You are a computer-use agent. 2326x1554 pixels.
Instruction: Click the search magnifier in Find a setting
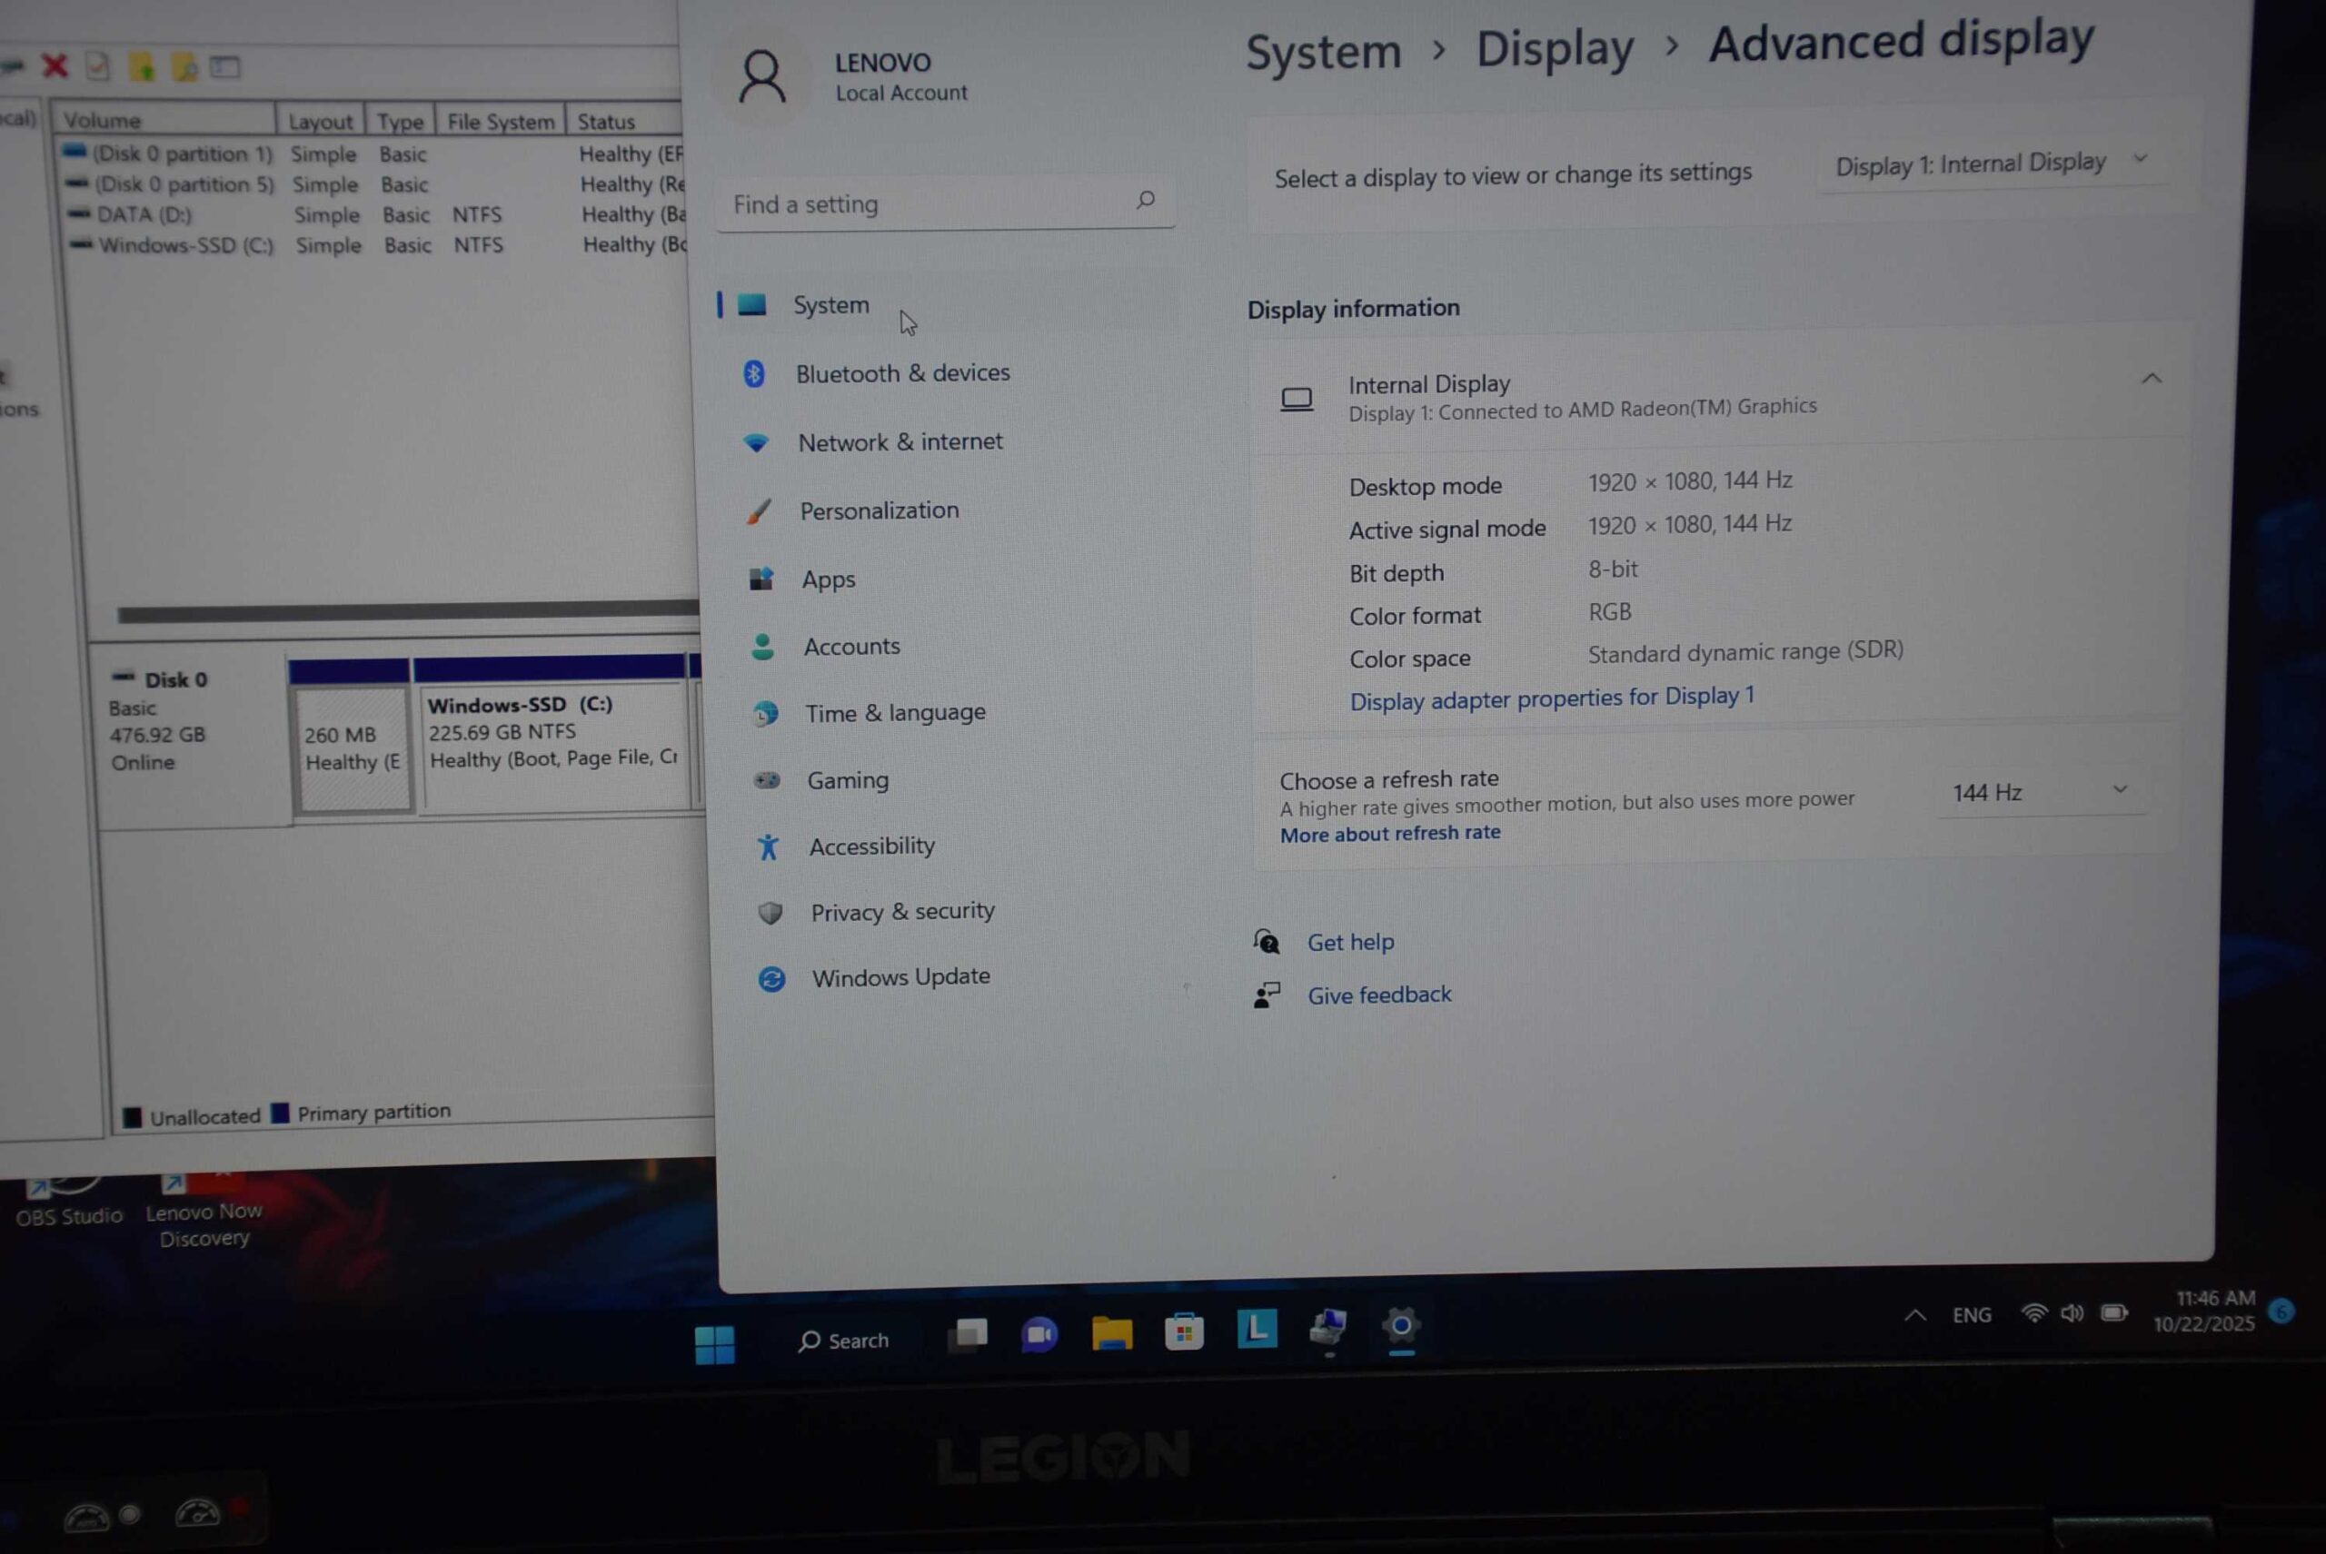[x=1145, y=200]
